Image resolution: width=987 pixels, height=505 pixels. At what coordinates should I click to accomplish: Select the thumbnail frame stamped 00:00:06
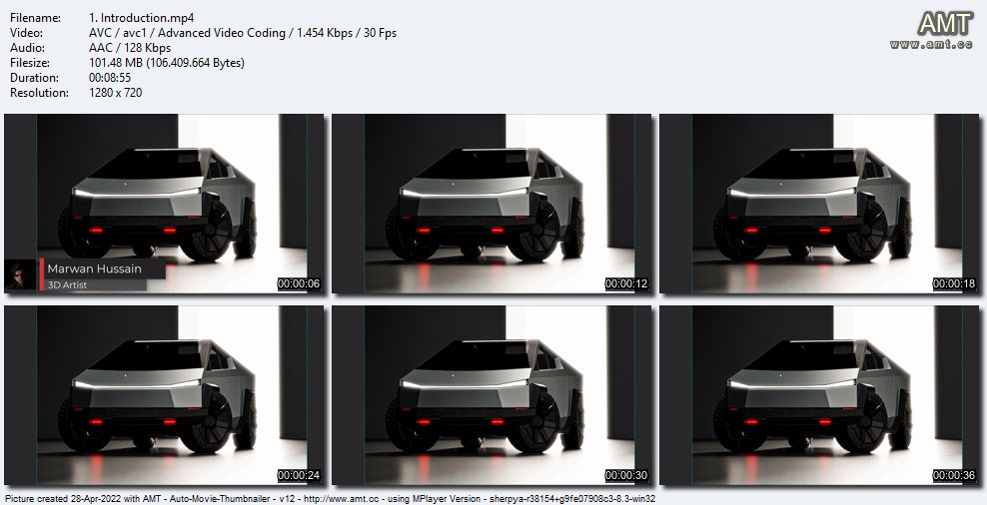pyautogui.click(x=164, y=204)
